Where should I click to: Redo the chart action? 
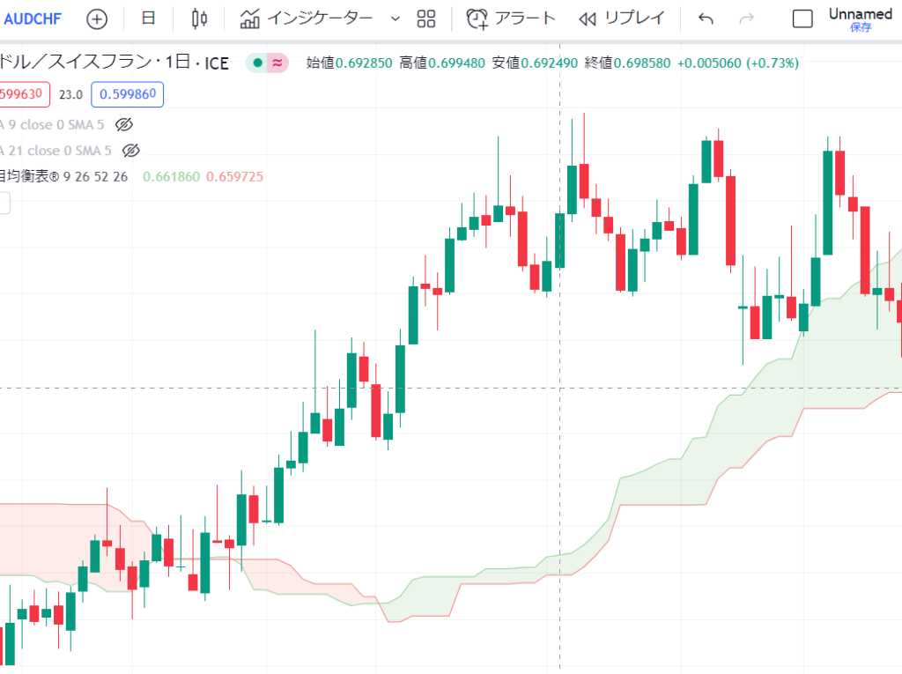pos(746,19)
